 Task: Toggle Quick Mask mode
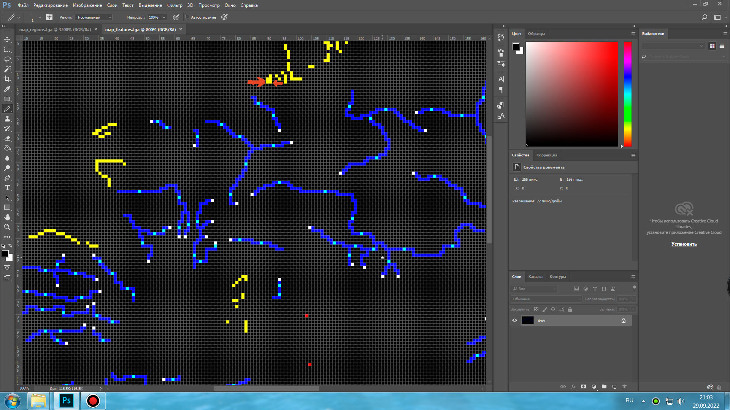[7, 268]
